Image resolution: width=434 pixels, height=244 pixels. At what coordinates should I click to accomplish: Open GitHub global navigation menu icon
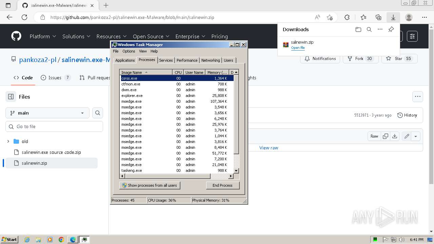[x=412, y=36]
